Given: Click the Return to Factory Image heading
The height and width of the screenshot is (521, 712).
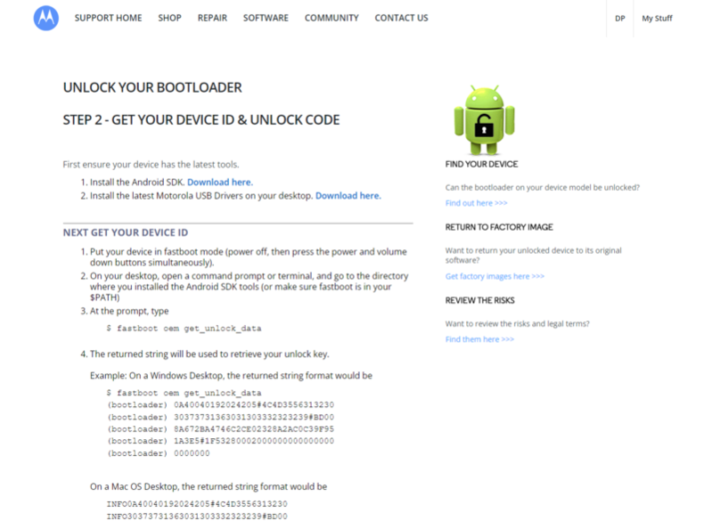Looking at the screenshot, I should tap(500, 227).
